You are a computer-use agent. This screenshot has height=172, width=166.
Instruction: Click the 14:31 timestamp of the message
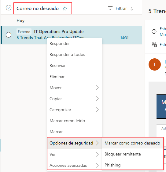pos(124,38)
